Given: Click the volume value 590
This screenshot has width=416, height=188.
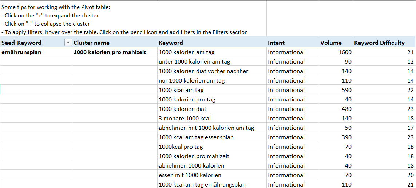Looking at the screenshot, I should tap(336, 90).
